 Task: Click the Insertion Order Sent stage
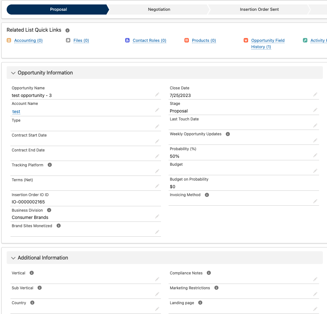click(x=259, y=10)
